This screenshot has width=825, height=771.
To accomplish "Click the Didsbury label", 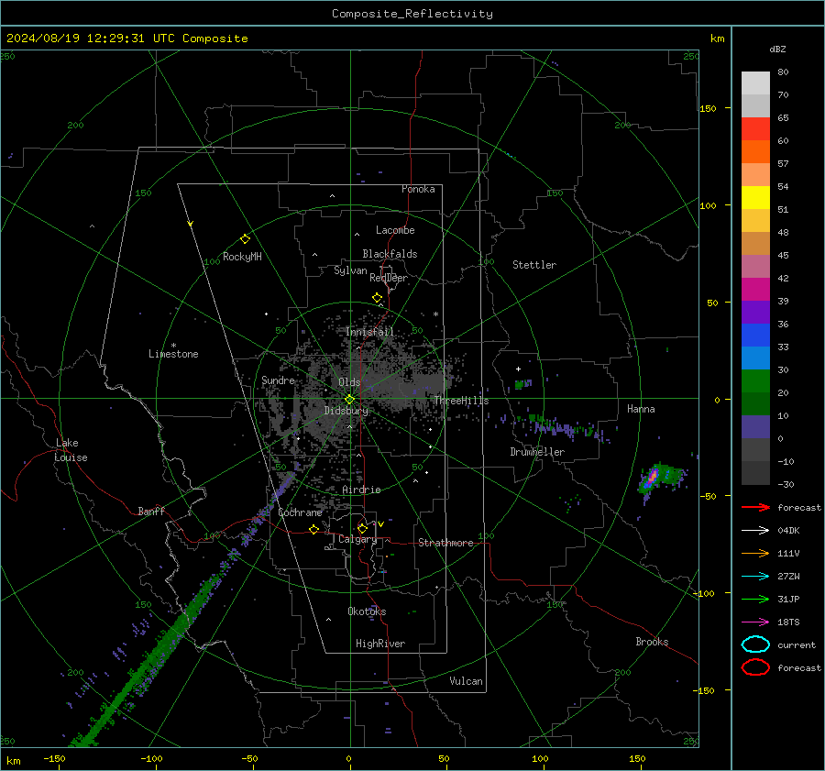I will [346, 411].
